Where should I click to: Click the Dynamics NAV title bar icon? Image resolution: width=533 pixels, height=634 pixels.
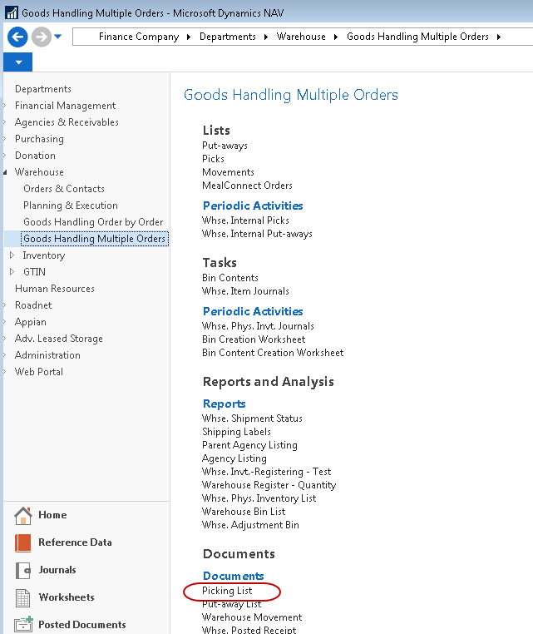(x=12, y=13)
